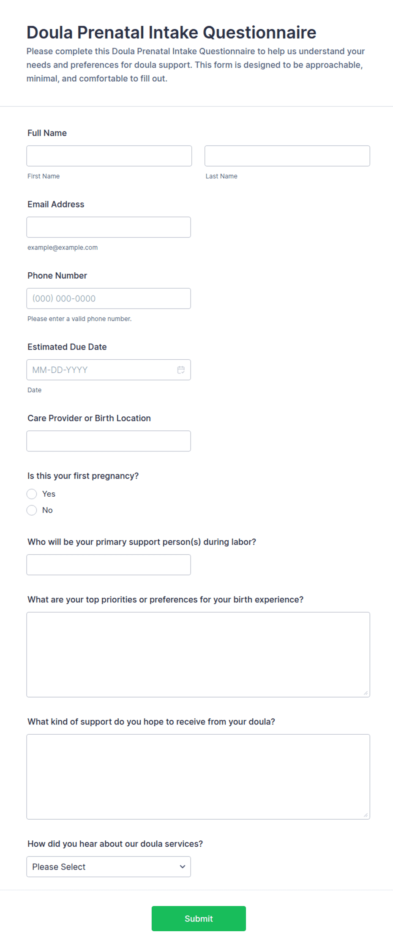Click the Email Address input
Image resolution: width=393 pixels, height=952 pixels.
click(x=109, y=227)
